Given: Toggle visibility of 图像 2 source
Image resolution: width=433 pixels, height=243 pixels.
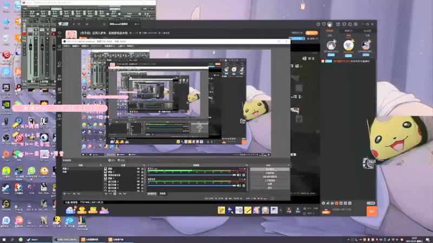Looking at the screenshot, I should (x=139, y=179).
